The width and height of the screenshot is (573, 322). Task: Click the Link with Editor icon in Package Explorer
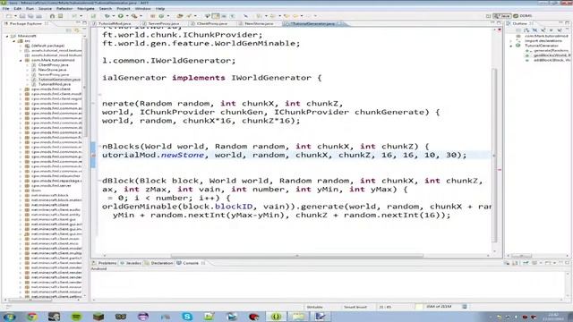76,30
